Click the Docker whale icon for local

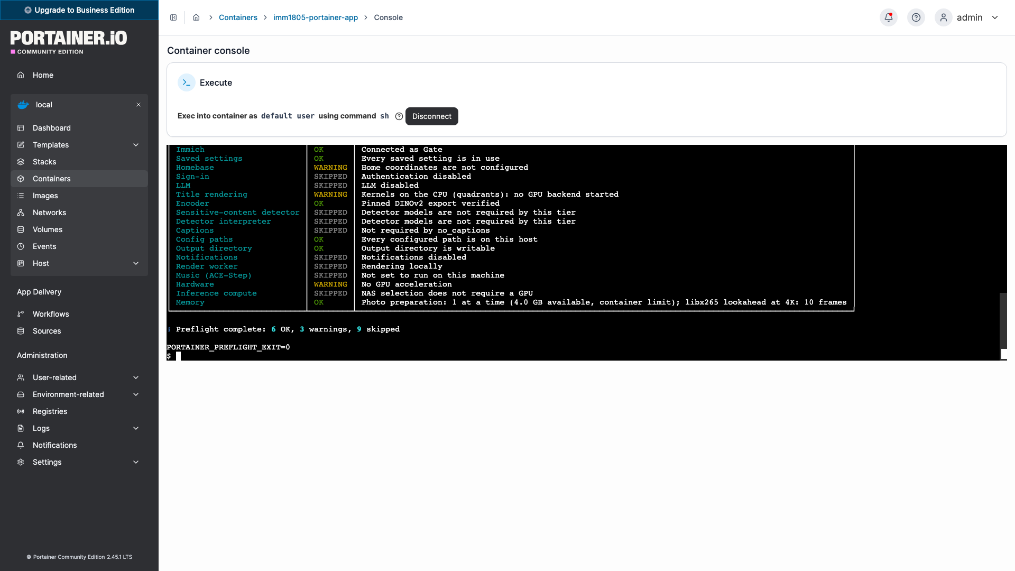click(x=23, y=105)
